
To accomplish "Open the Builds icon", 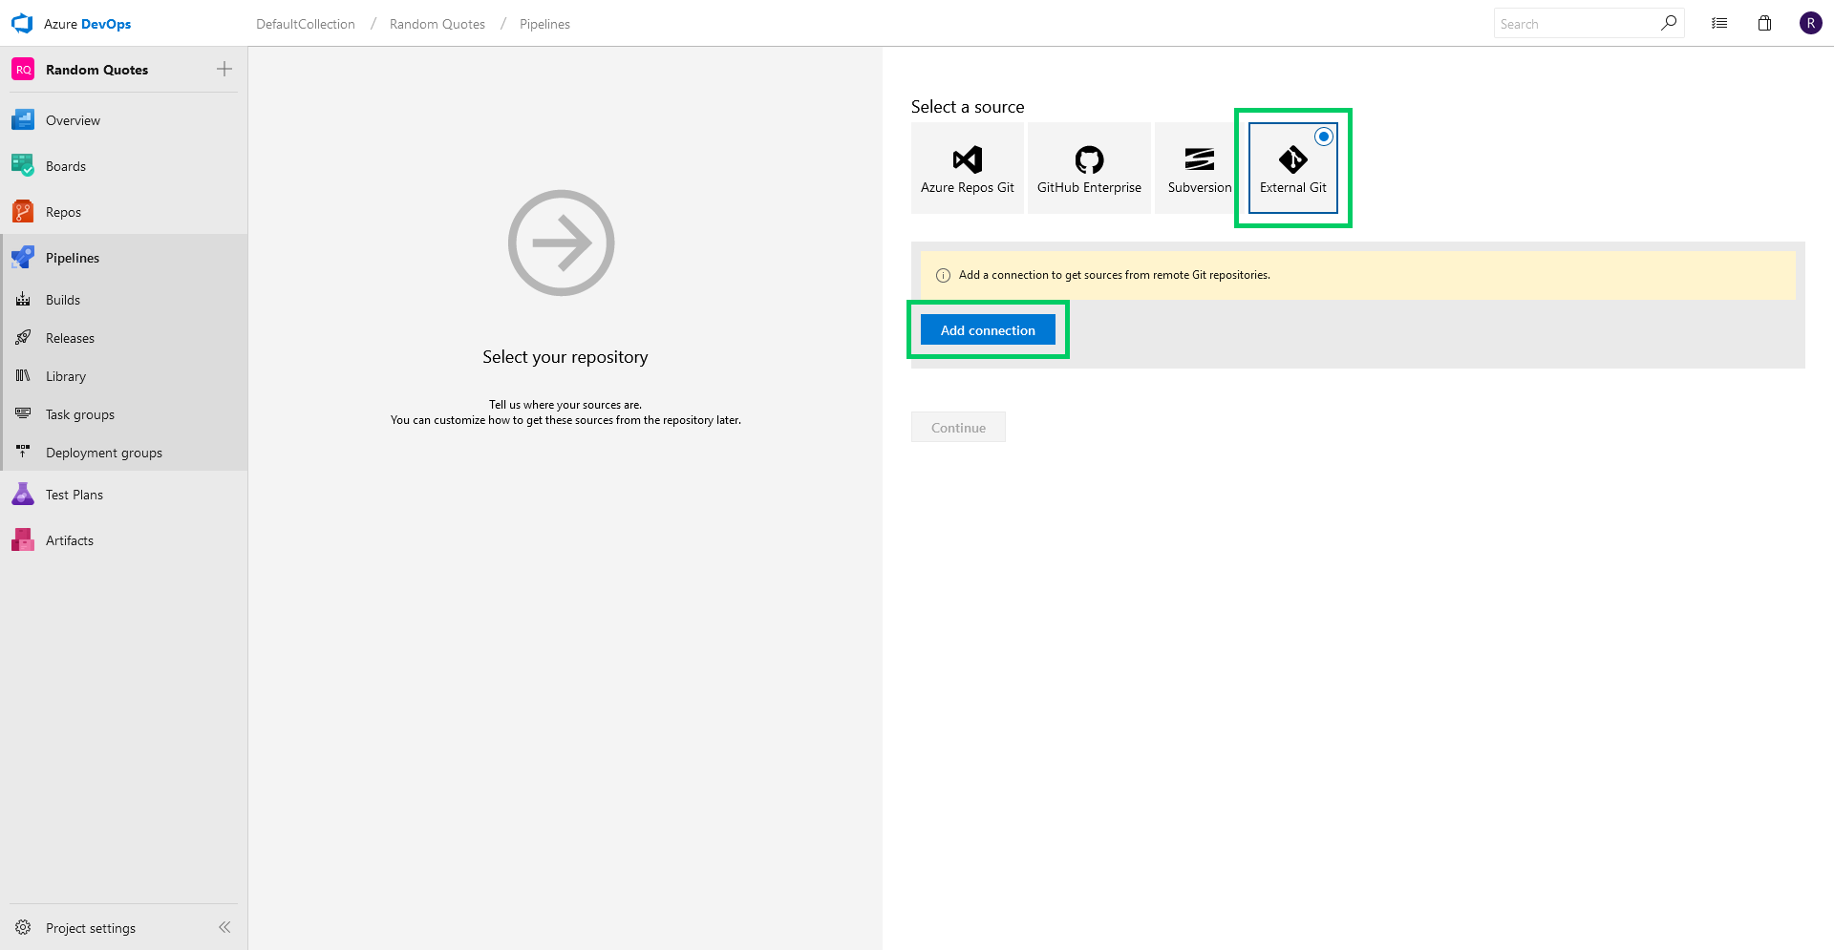I will [x=23, y=300].
